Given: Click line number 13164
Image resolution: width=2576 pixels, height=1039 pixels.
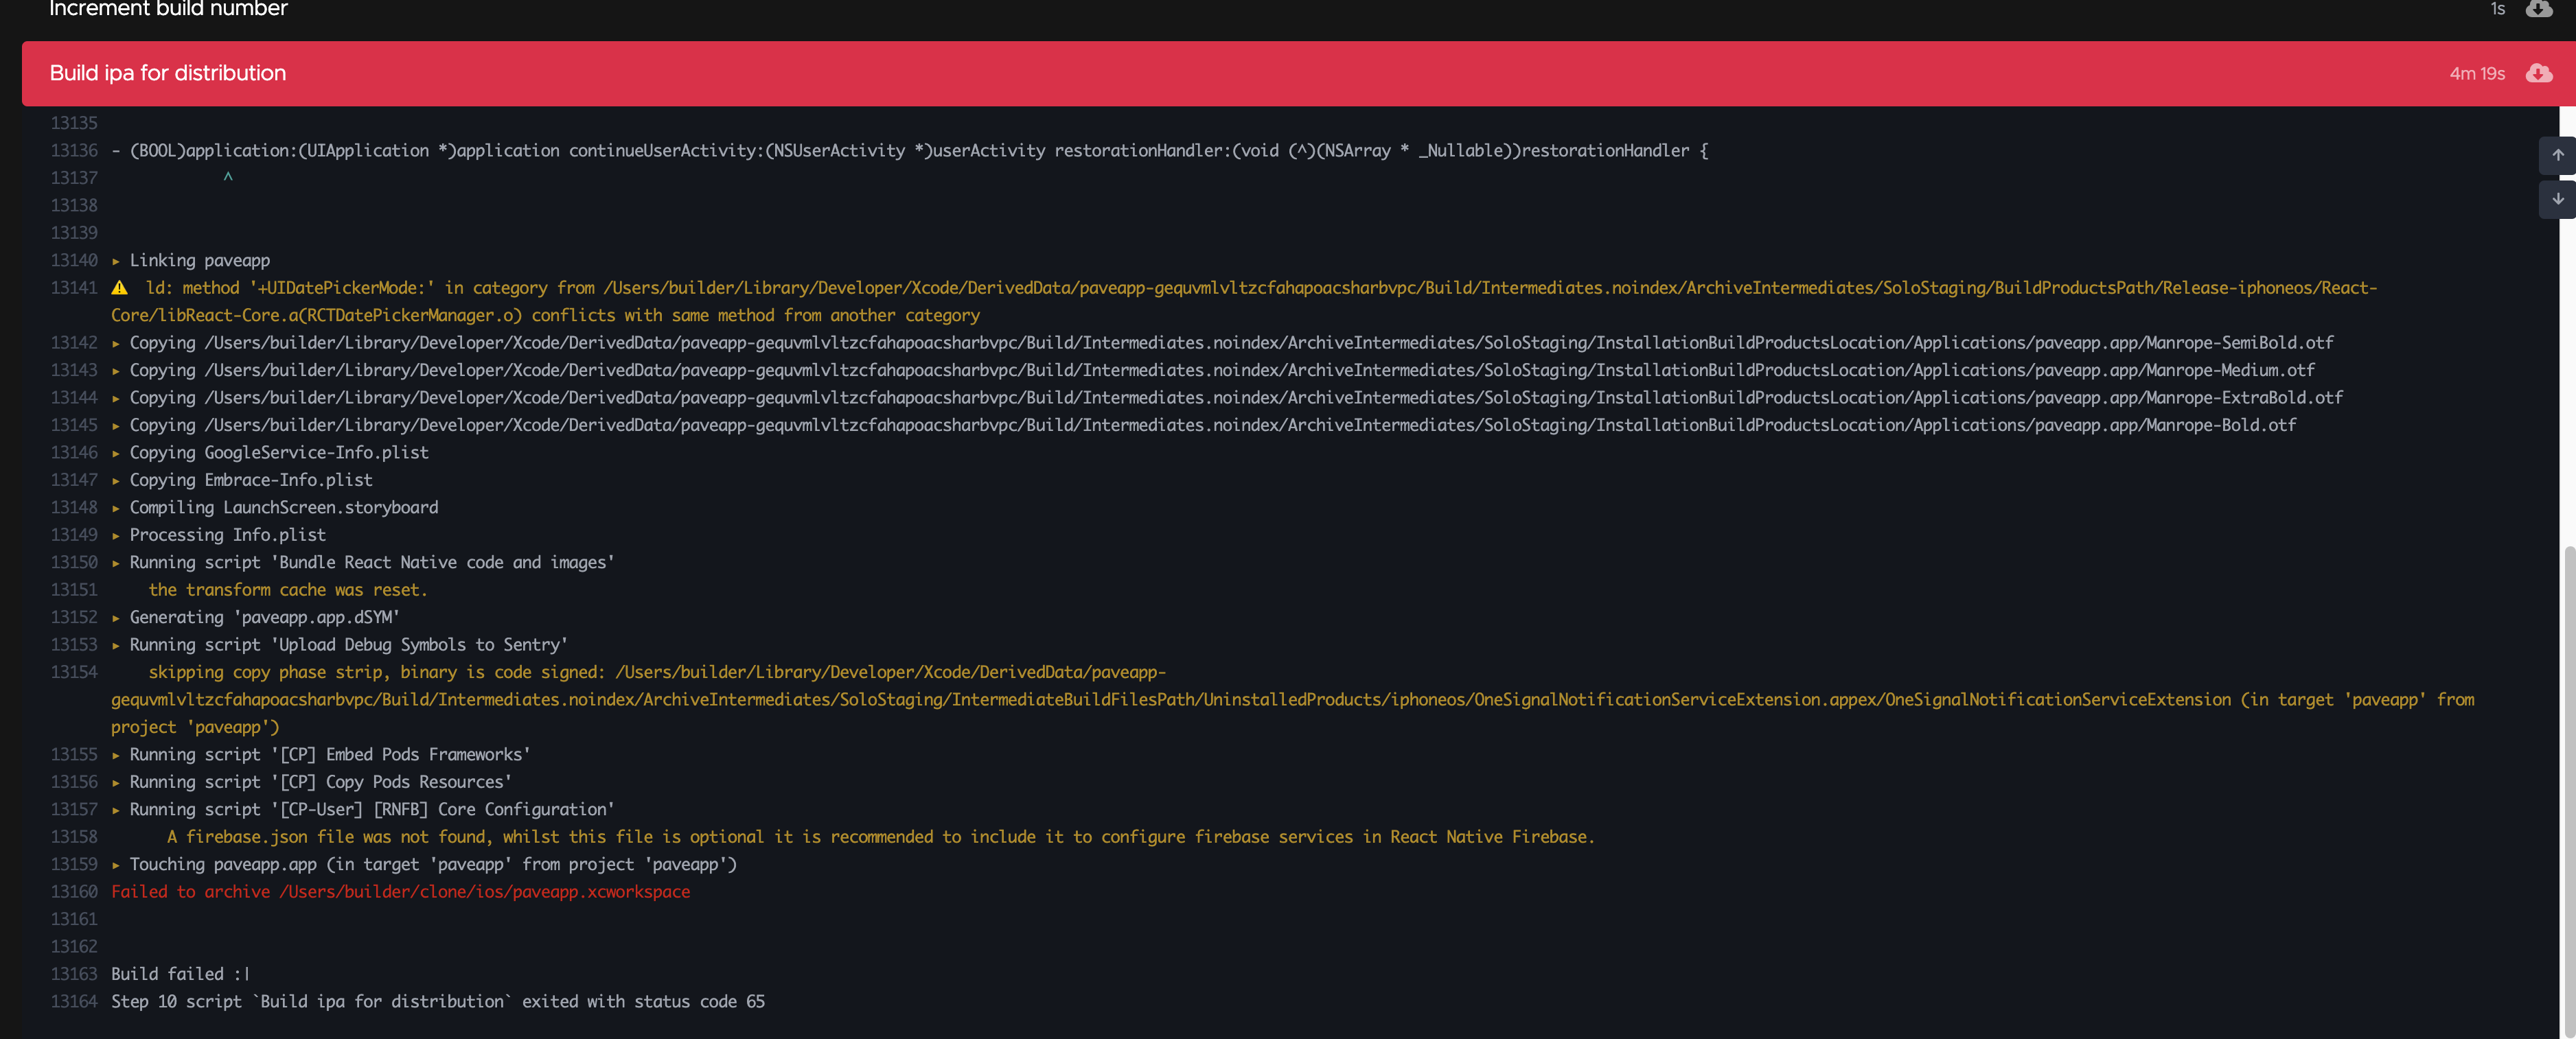Looking at the screenshot, I should tap(74, 1002).
